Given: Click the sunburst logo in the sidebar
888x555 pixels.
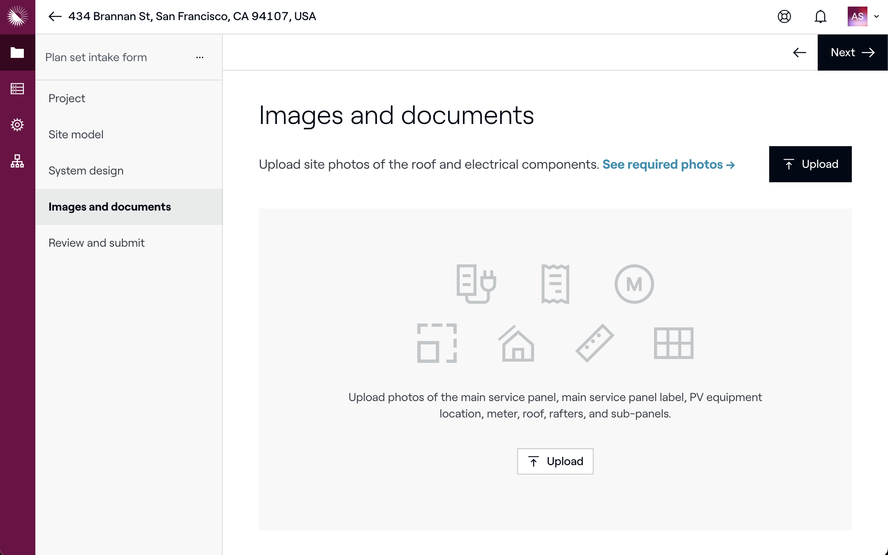Looking at the screenshot, I should click(x=17, y=16).
